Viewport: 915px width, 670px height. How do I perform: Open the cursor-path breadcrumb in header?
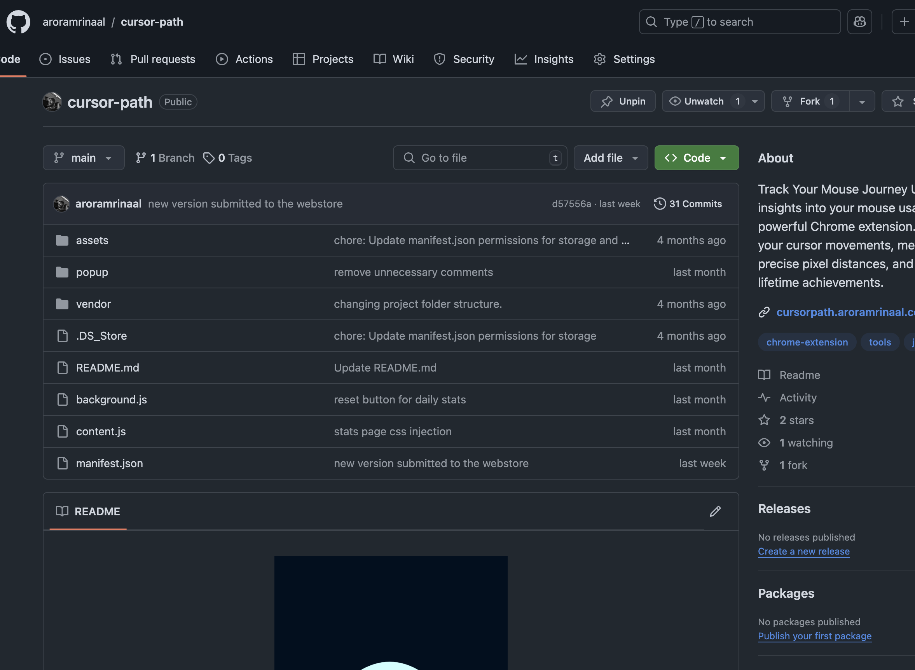(x=152, y=22)
